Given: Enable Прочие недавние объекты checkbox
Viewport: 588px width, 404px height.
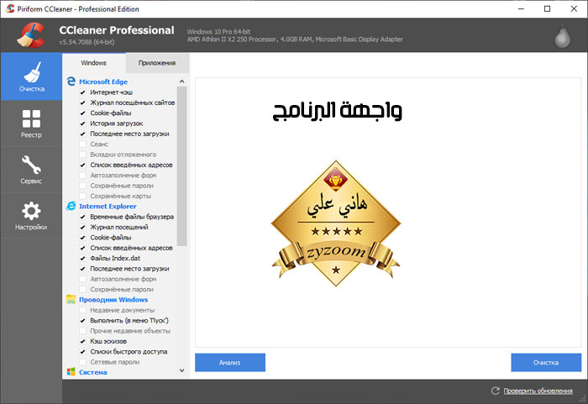Looking at the screenshot, I should pyautogui.click(x=83, y=331).
